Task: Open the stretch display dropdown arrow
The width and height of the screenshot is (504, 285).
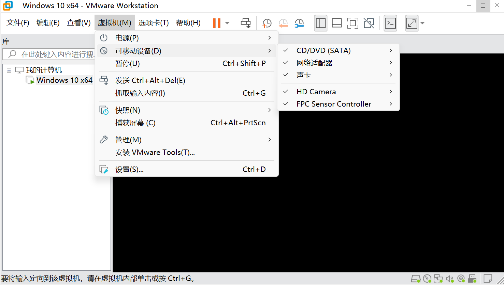Action: (422, 23)
